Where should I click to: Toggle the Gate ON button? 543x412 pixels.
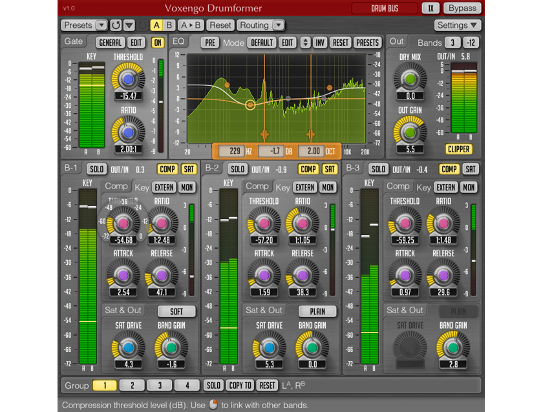click(158, 43)
